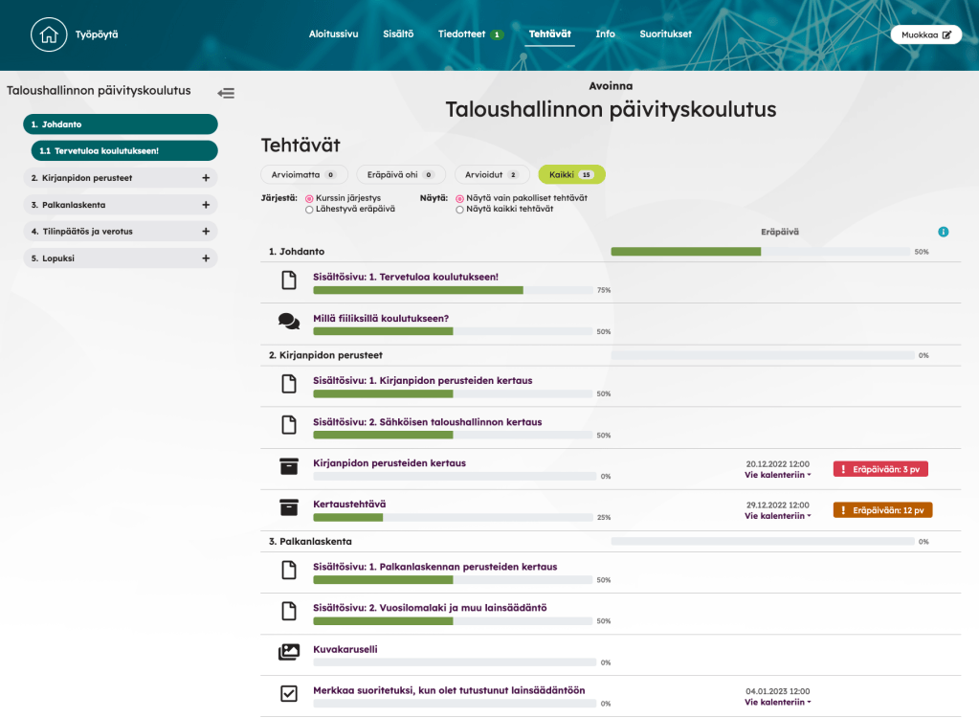Click the blue info icon near Eräpäivä
Viewport: 979px width, 718px height.
point(943,232)
